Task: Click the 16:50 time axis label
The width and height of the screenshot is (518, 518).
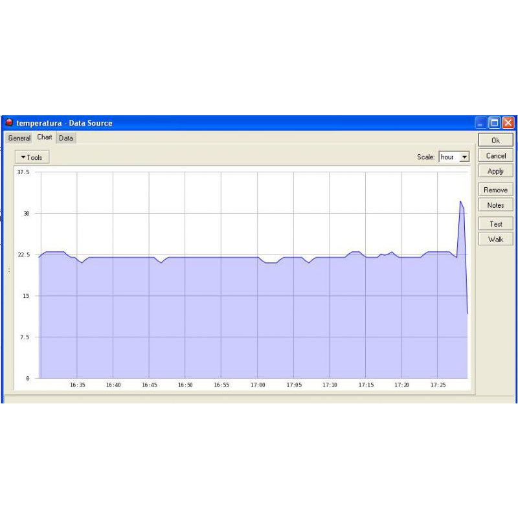Action: tap(185, 385)
